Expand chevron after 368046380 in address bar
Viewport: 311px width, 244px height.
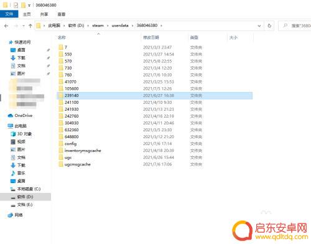pyautogui.click(x=161, y=26)
